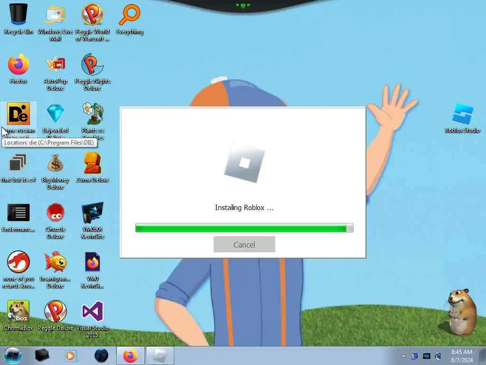Open the Recycle Bin desktop icon
This screenshot has height=365, width=486.
tap(19, 19)
